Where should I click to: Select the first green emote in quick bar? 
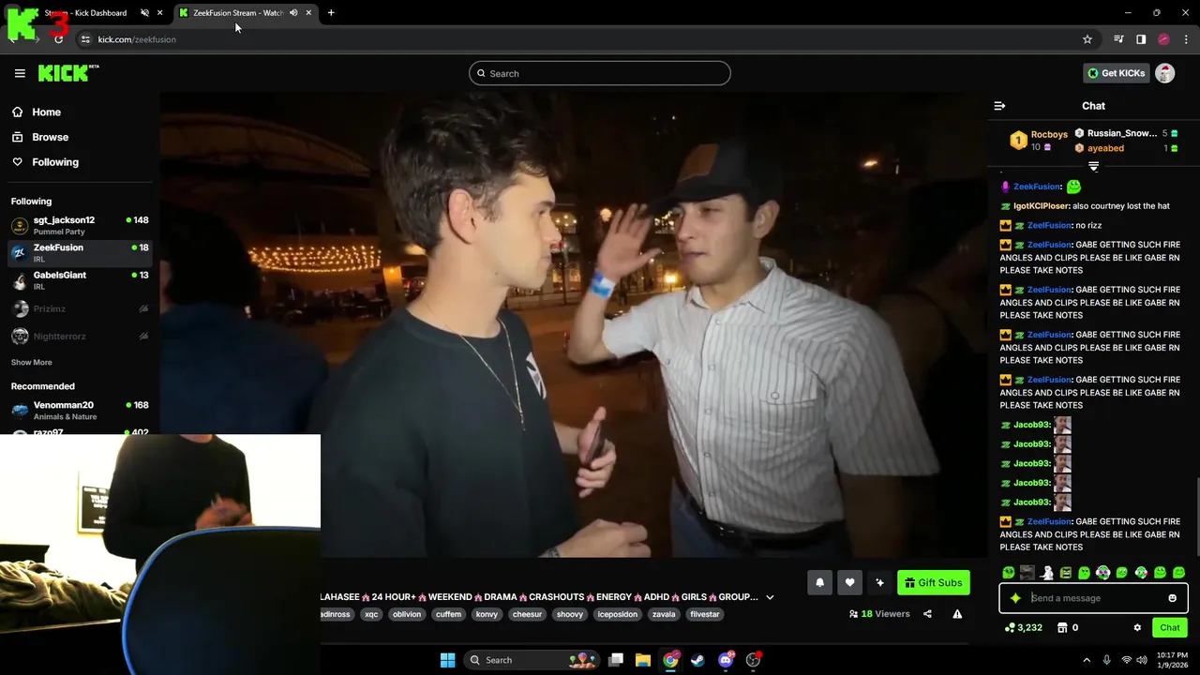(x=1009, y=572)
